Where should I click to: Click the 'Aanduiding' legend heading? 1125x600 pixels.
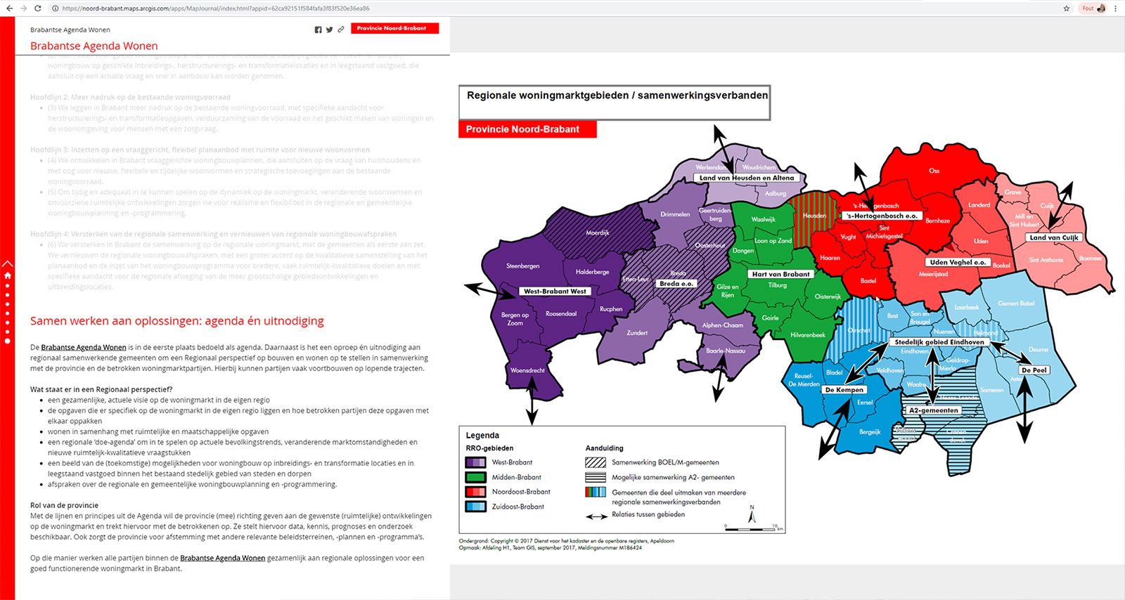(x=605, y=448)
